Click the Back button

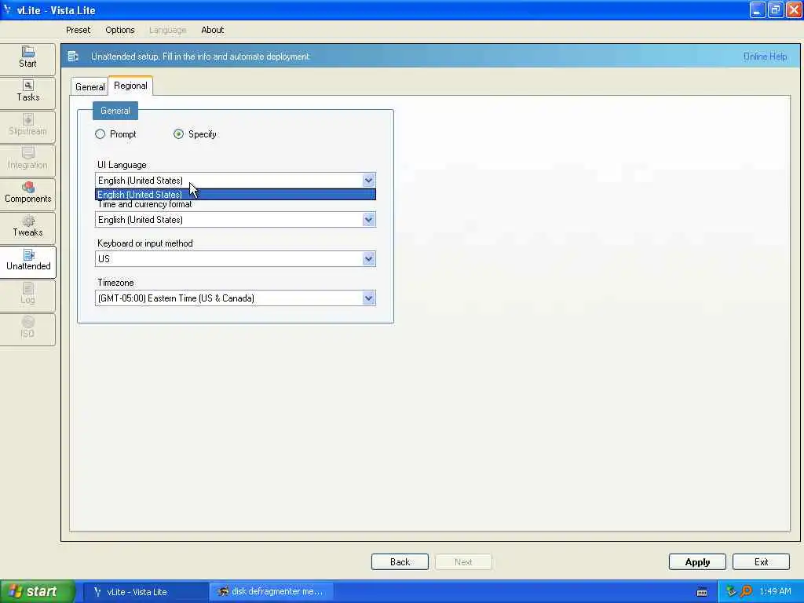tap(400, 562)
